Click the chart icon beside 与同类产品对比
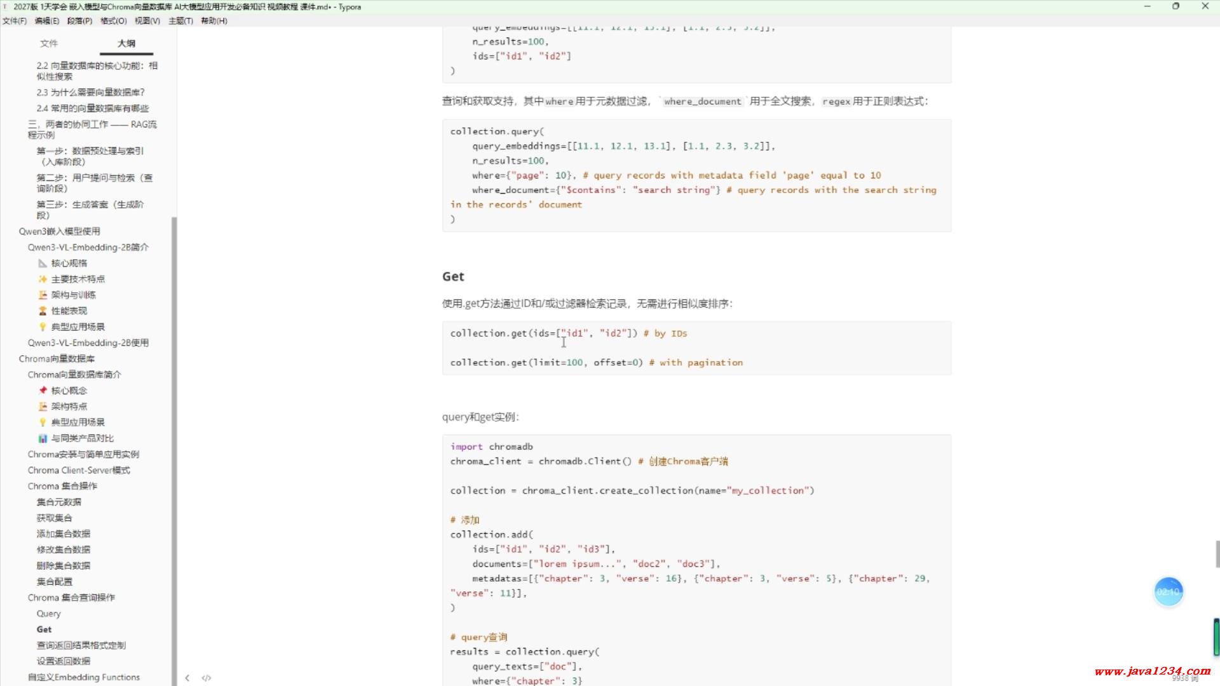This screenshot has width=1220, height=686. [x=43, y=438]
